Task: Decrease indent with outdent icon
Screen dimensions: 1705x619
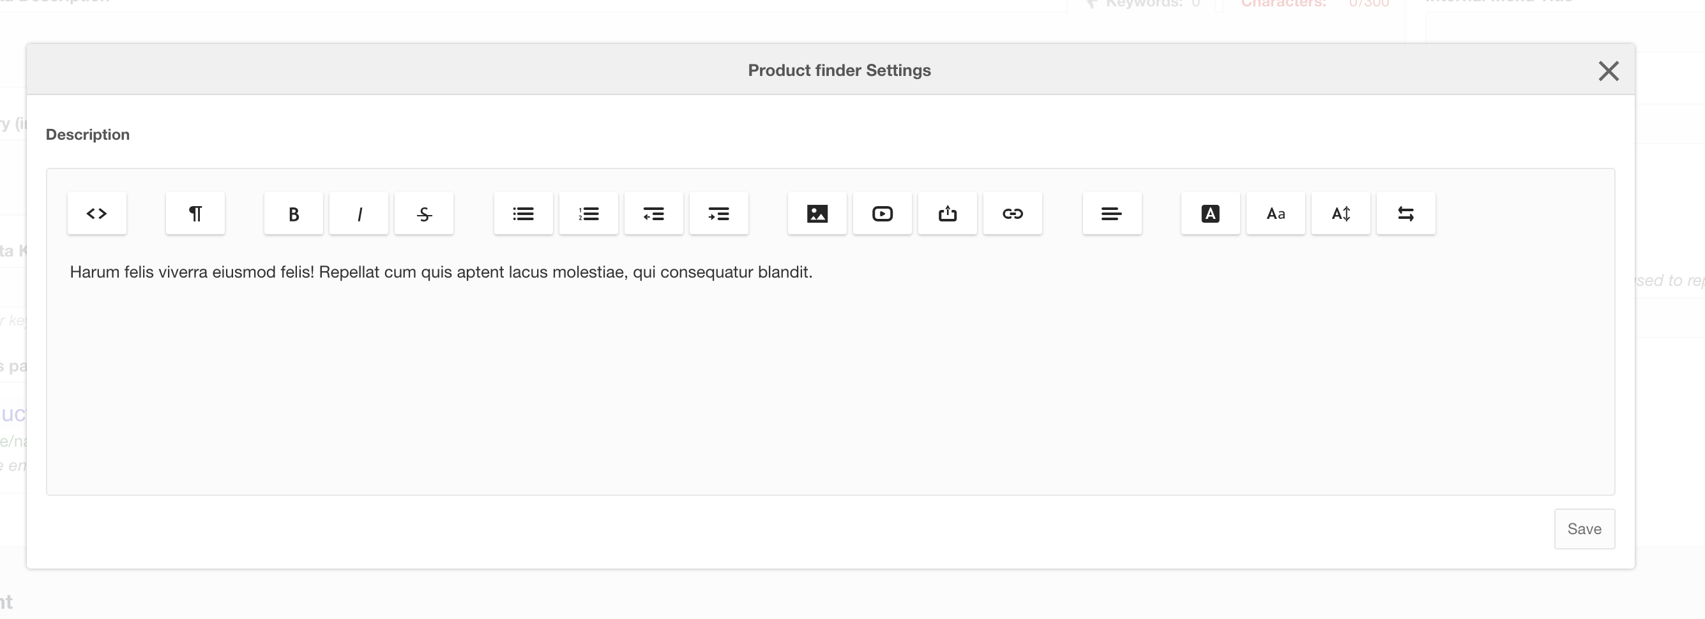Action: click(654, 214)
